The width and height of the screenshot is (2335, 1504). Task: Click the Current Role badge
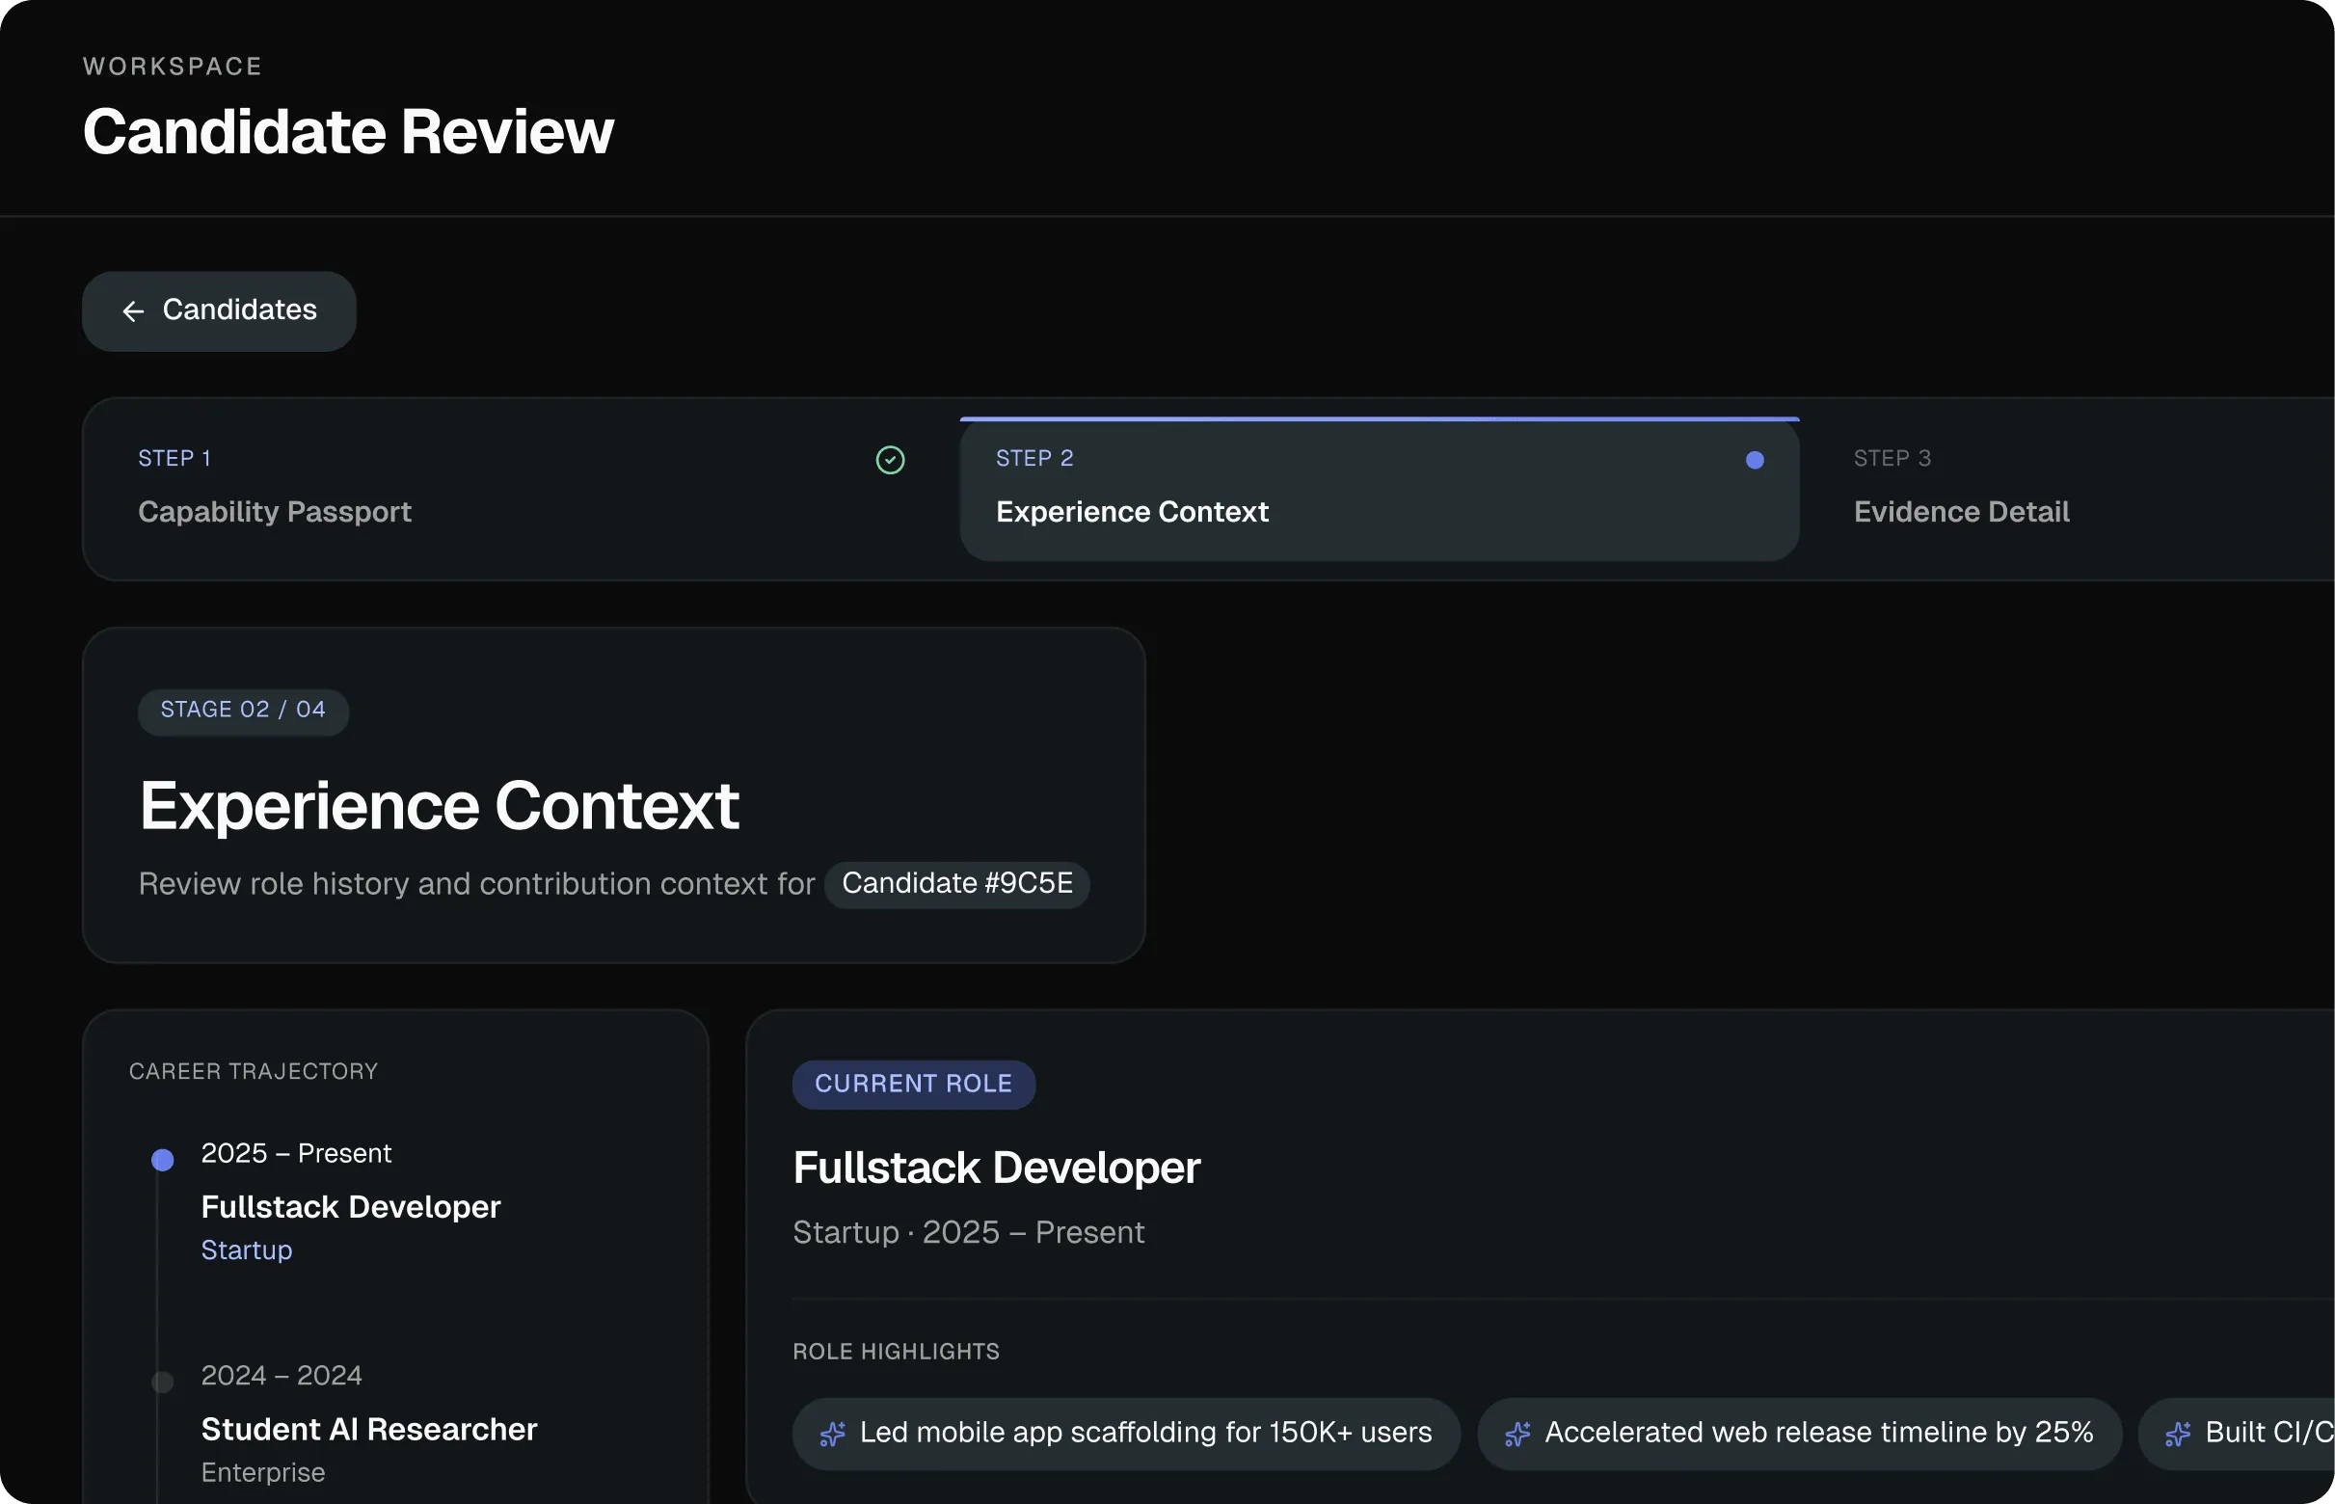point(913,1084)
